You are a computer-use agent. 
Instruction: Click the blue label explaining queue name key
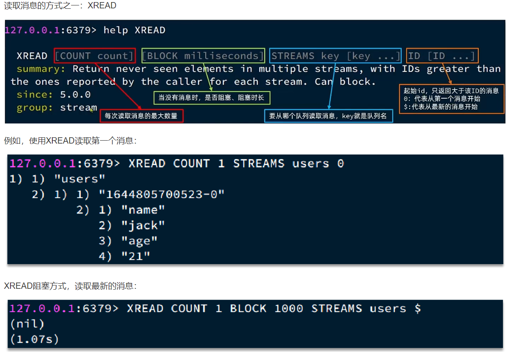(x=329, y=116)
